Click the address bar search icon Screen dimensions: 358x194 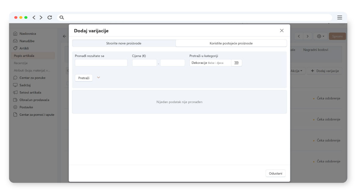(x=62, y=18)
